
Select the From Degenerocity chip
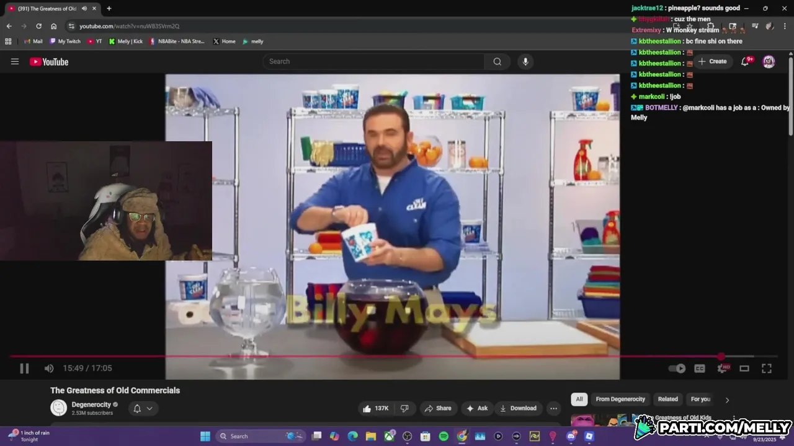620,399
